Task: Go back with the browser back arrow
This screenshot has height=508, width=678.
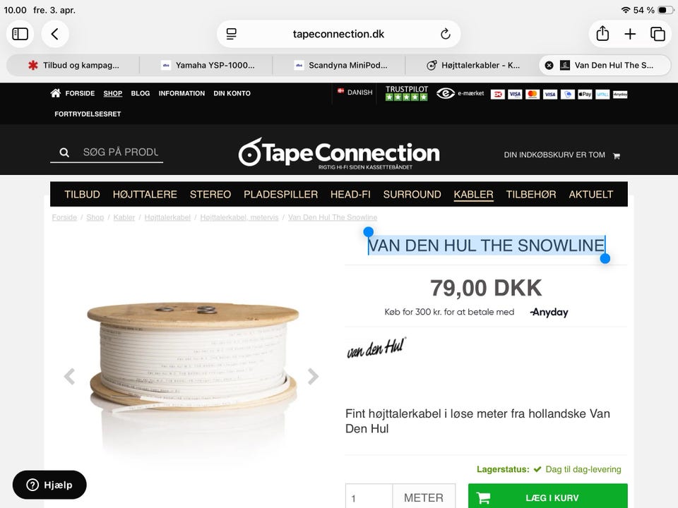Action: coord(55,34)
